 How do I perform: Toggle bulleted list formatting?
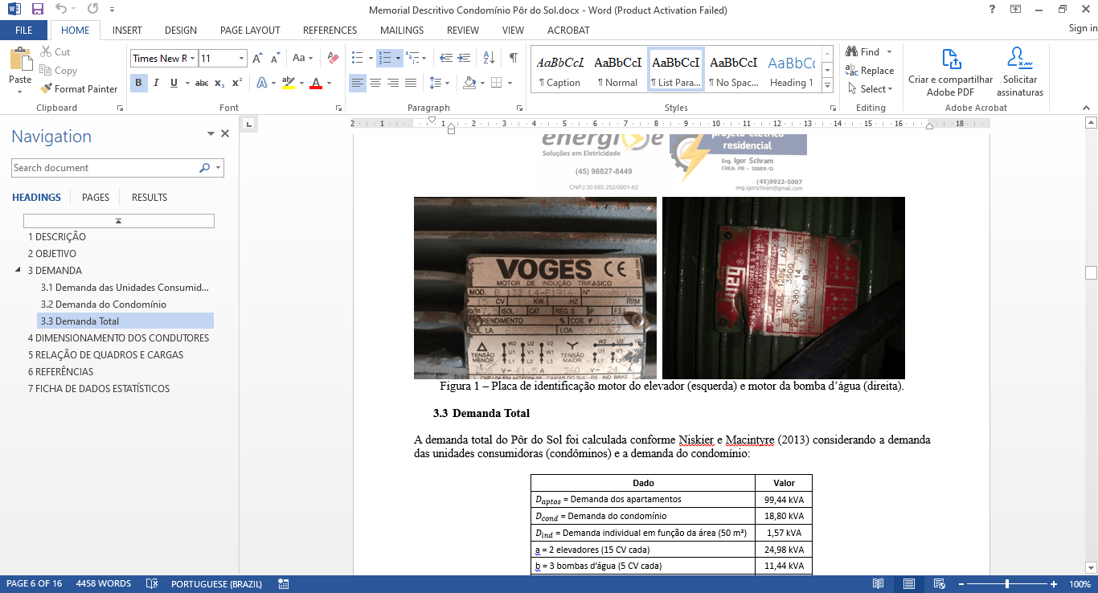[358, 59]
